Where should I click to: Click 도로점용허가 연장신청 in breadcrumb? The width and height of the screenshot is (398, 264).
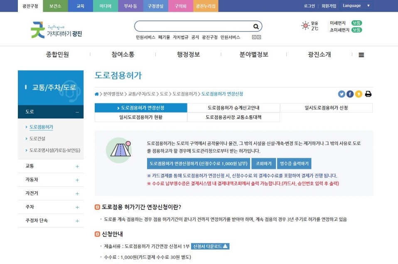222,94
